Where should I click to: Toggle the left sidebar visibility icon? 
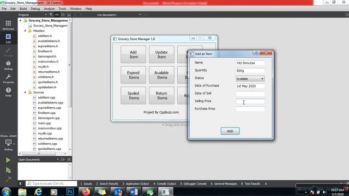pyautogui.click(x=21, y=183)
